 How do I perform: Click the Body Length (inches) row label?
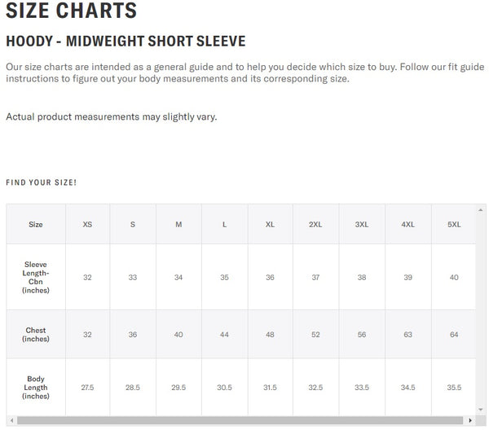tap(36, 387)
